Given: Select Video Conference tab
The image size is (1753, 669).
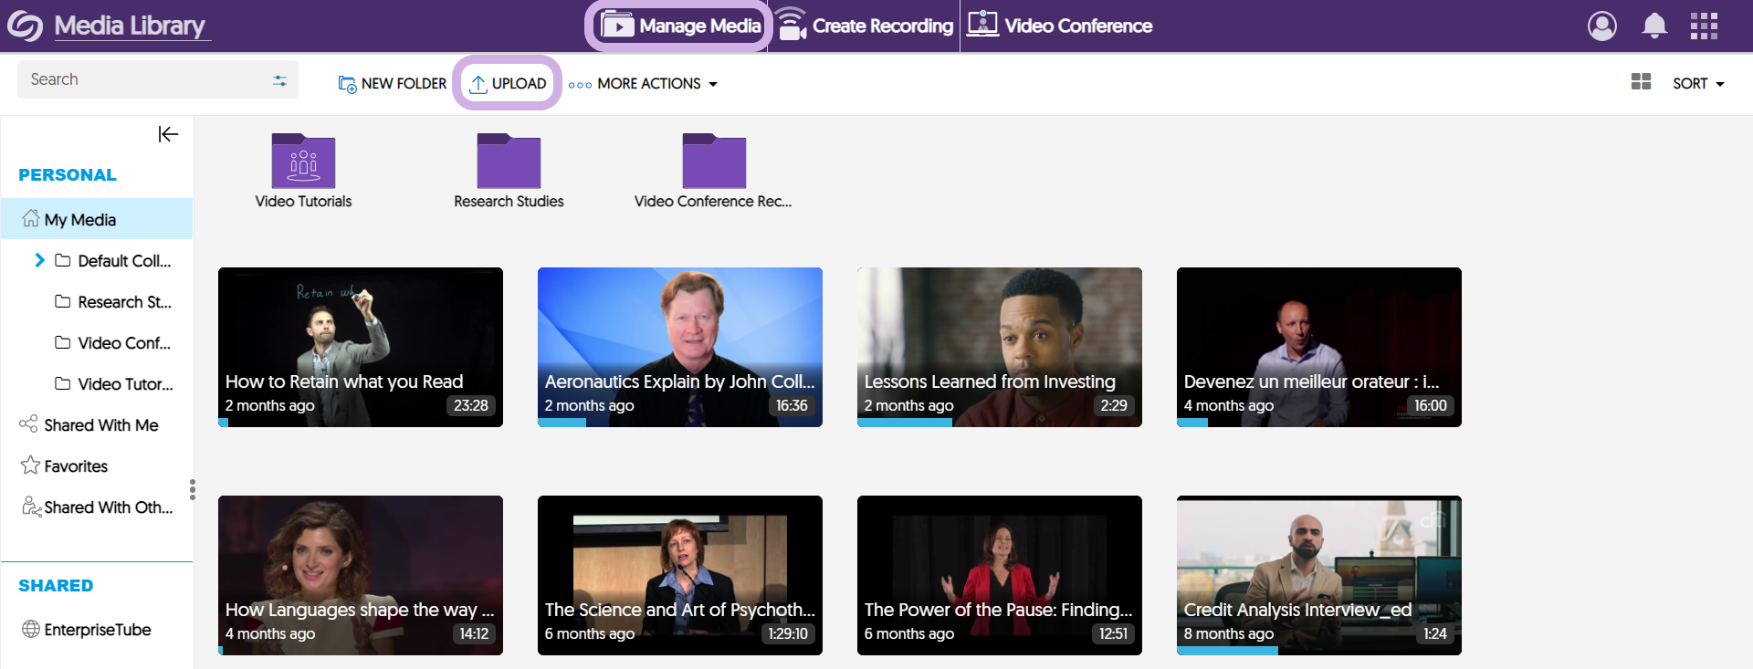Looking at the screenshot, I should pyautogui.click(x=1060, y=26).
